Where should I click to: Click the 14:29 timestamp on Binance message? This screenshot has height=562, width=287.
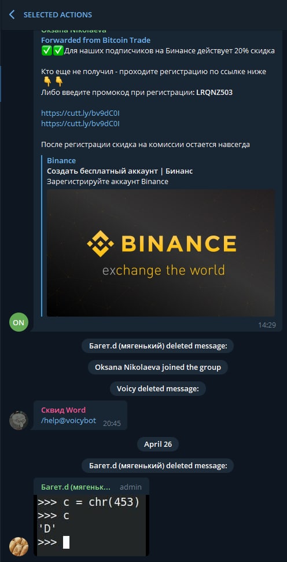tap(267, 325)
